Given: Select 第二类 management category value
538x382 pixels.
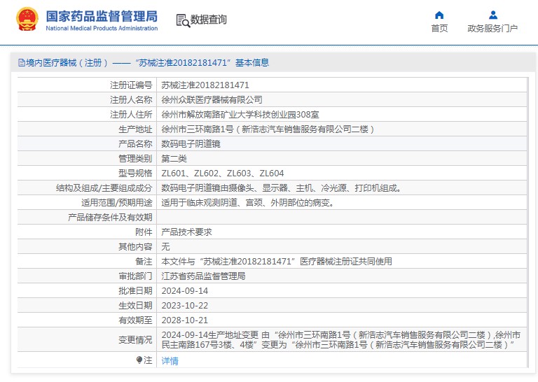Looking at the screenshot, I should [174, 159].
